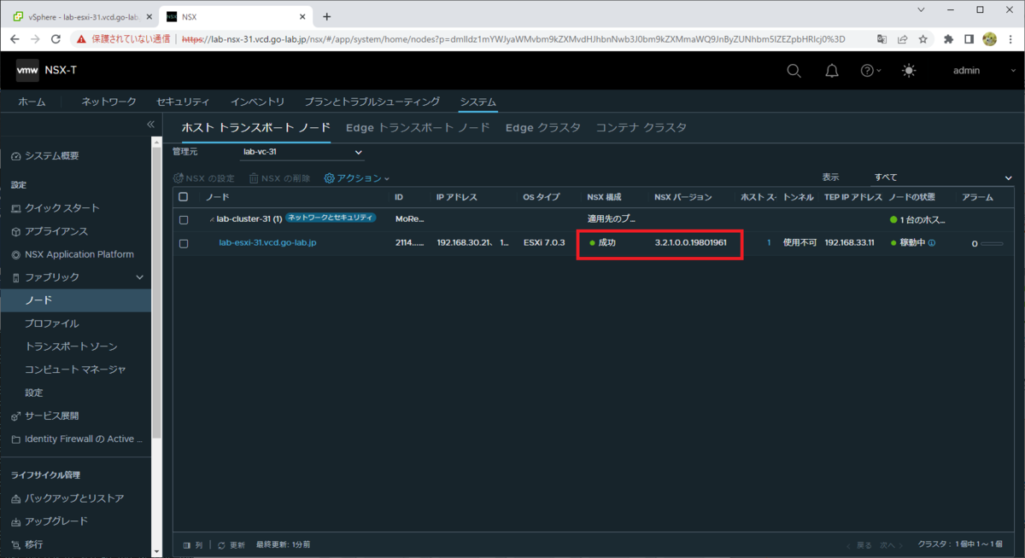Open the lab-esxi-31.vcd.go-lab.jp node link

[268, 243]
